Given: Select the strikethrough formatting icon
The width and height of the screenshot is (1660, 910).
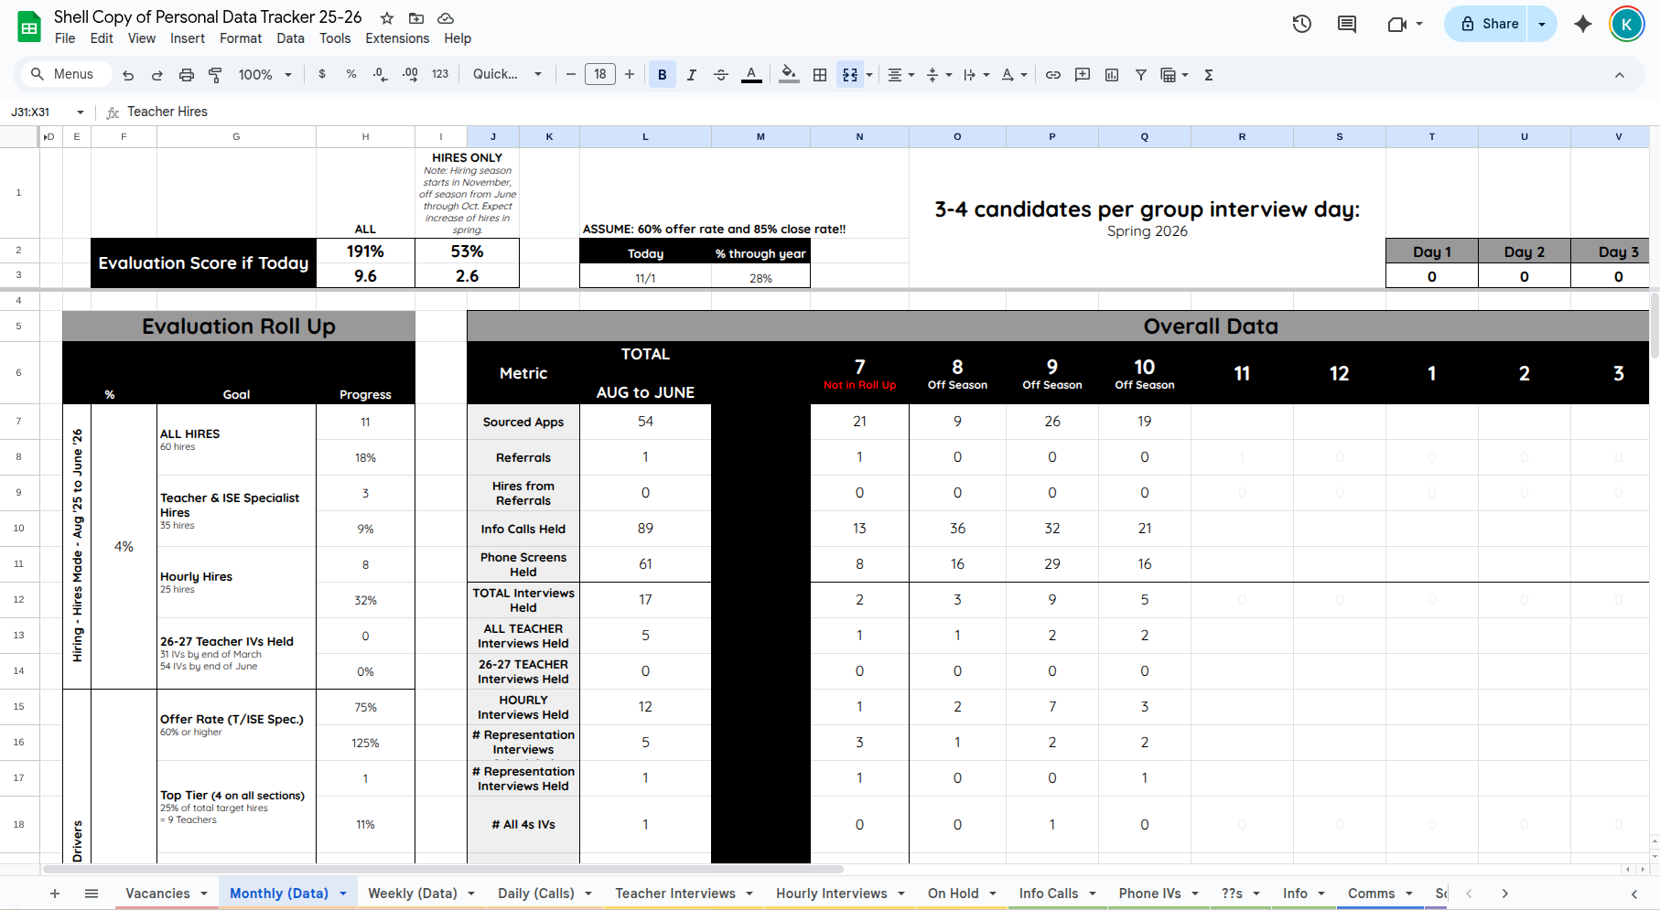Looking at the screenshot, I should coord(721,74).
